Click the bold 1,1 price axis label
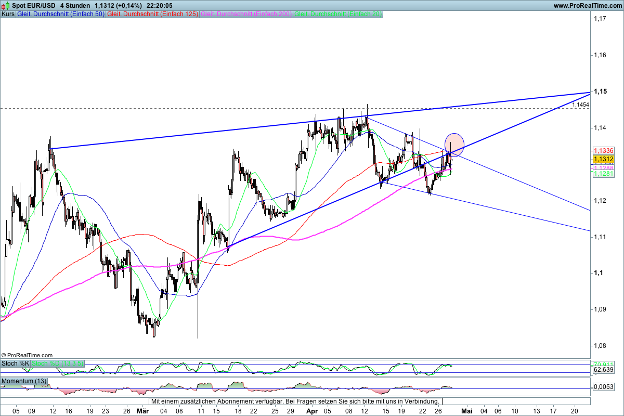 pos(598,274)
